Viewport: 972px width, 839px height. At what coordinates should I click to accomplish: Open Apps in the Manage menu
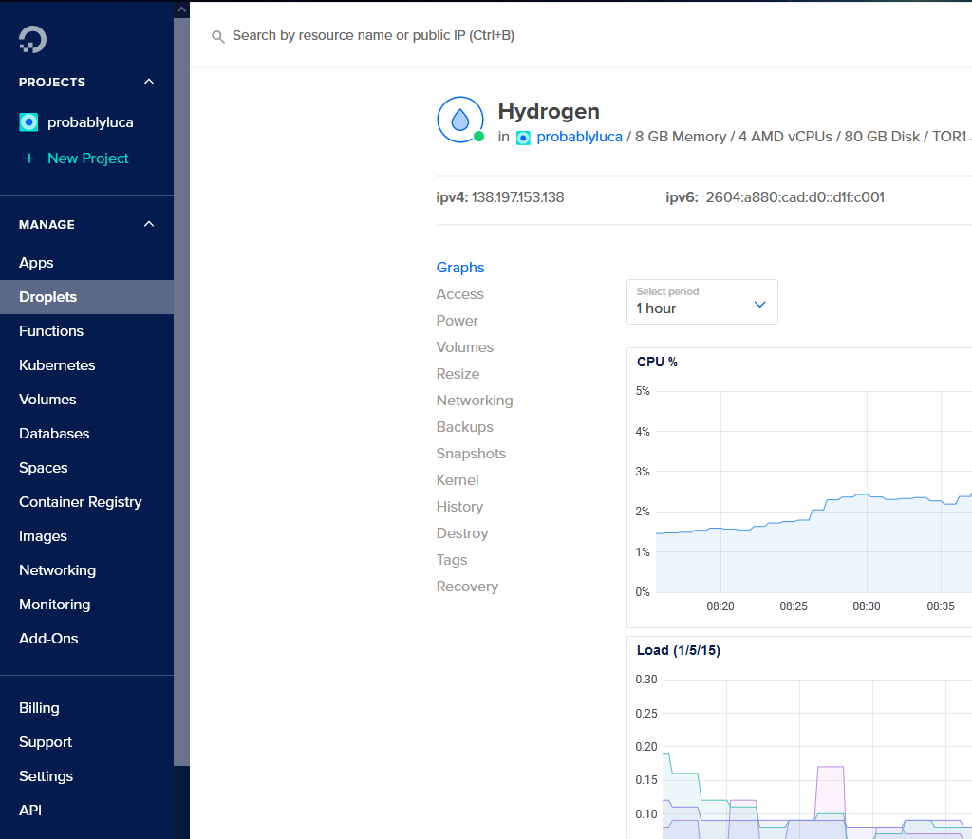[x=86, y=263]
